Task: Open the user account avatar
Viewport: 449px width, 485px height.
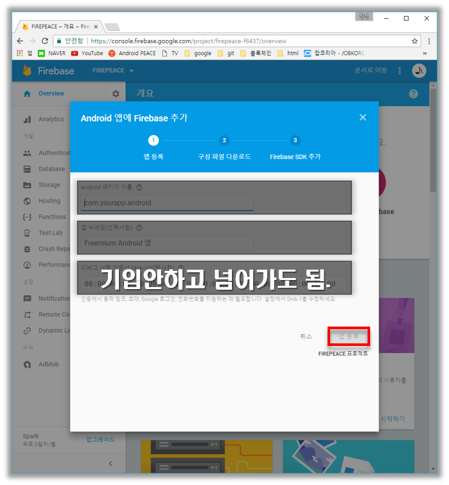Action: [x=419, y=70]
